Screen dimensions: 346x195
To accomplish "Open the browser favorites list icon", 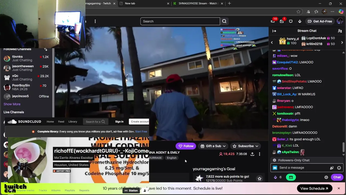I will (x=316, y=12).
